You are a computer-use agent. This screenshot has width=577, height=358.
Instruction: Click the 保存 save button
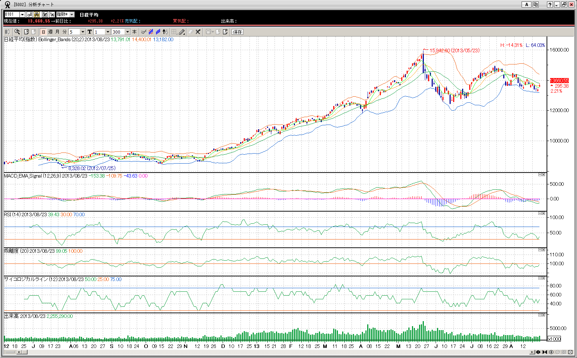point(237,32)
